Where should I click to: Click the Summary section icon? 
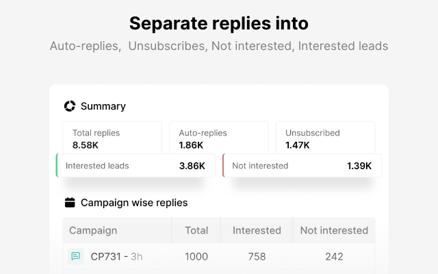pyautogui.click(x=69, y=106)
